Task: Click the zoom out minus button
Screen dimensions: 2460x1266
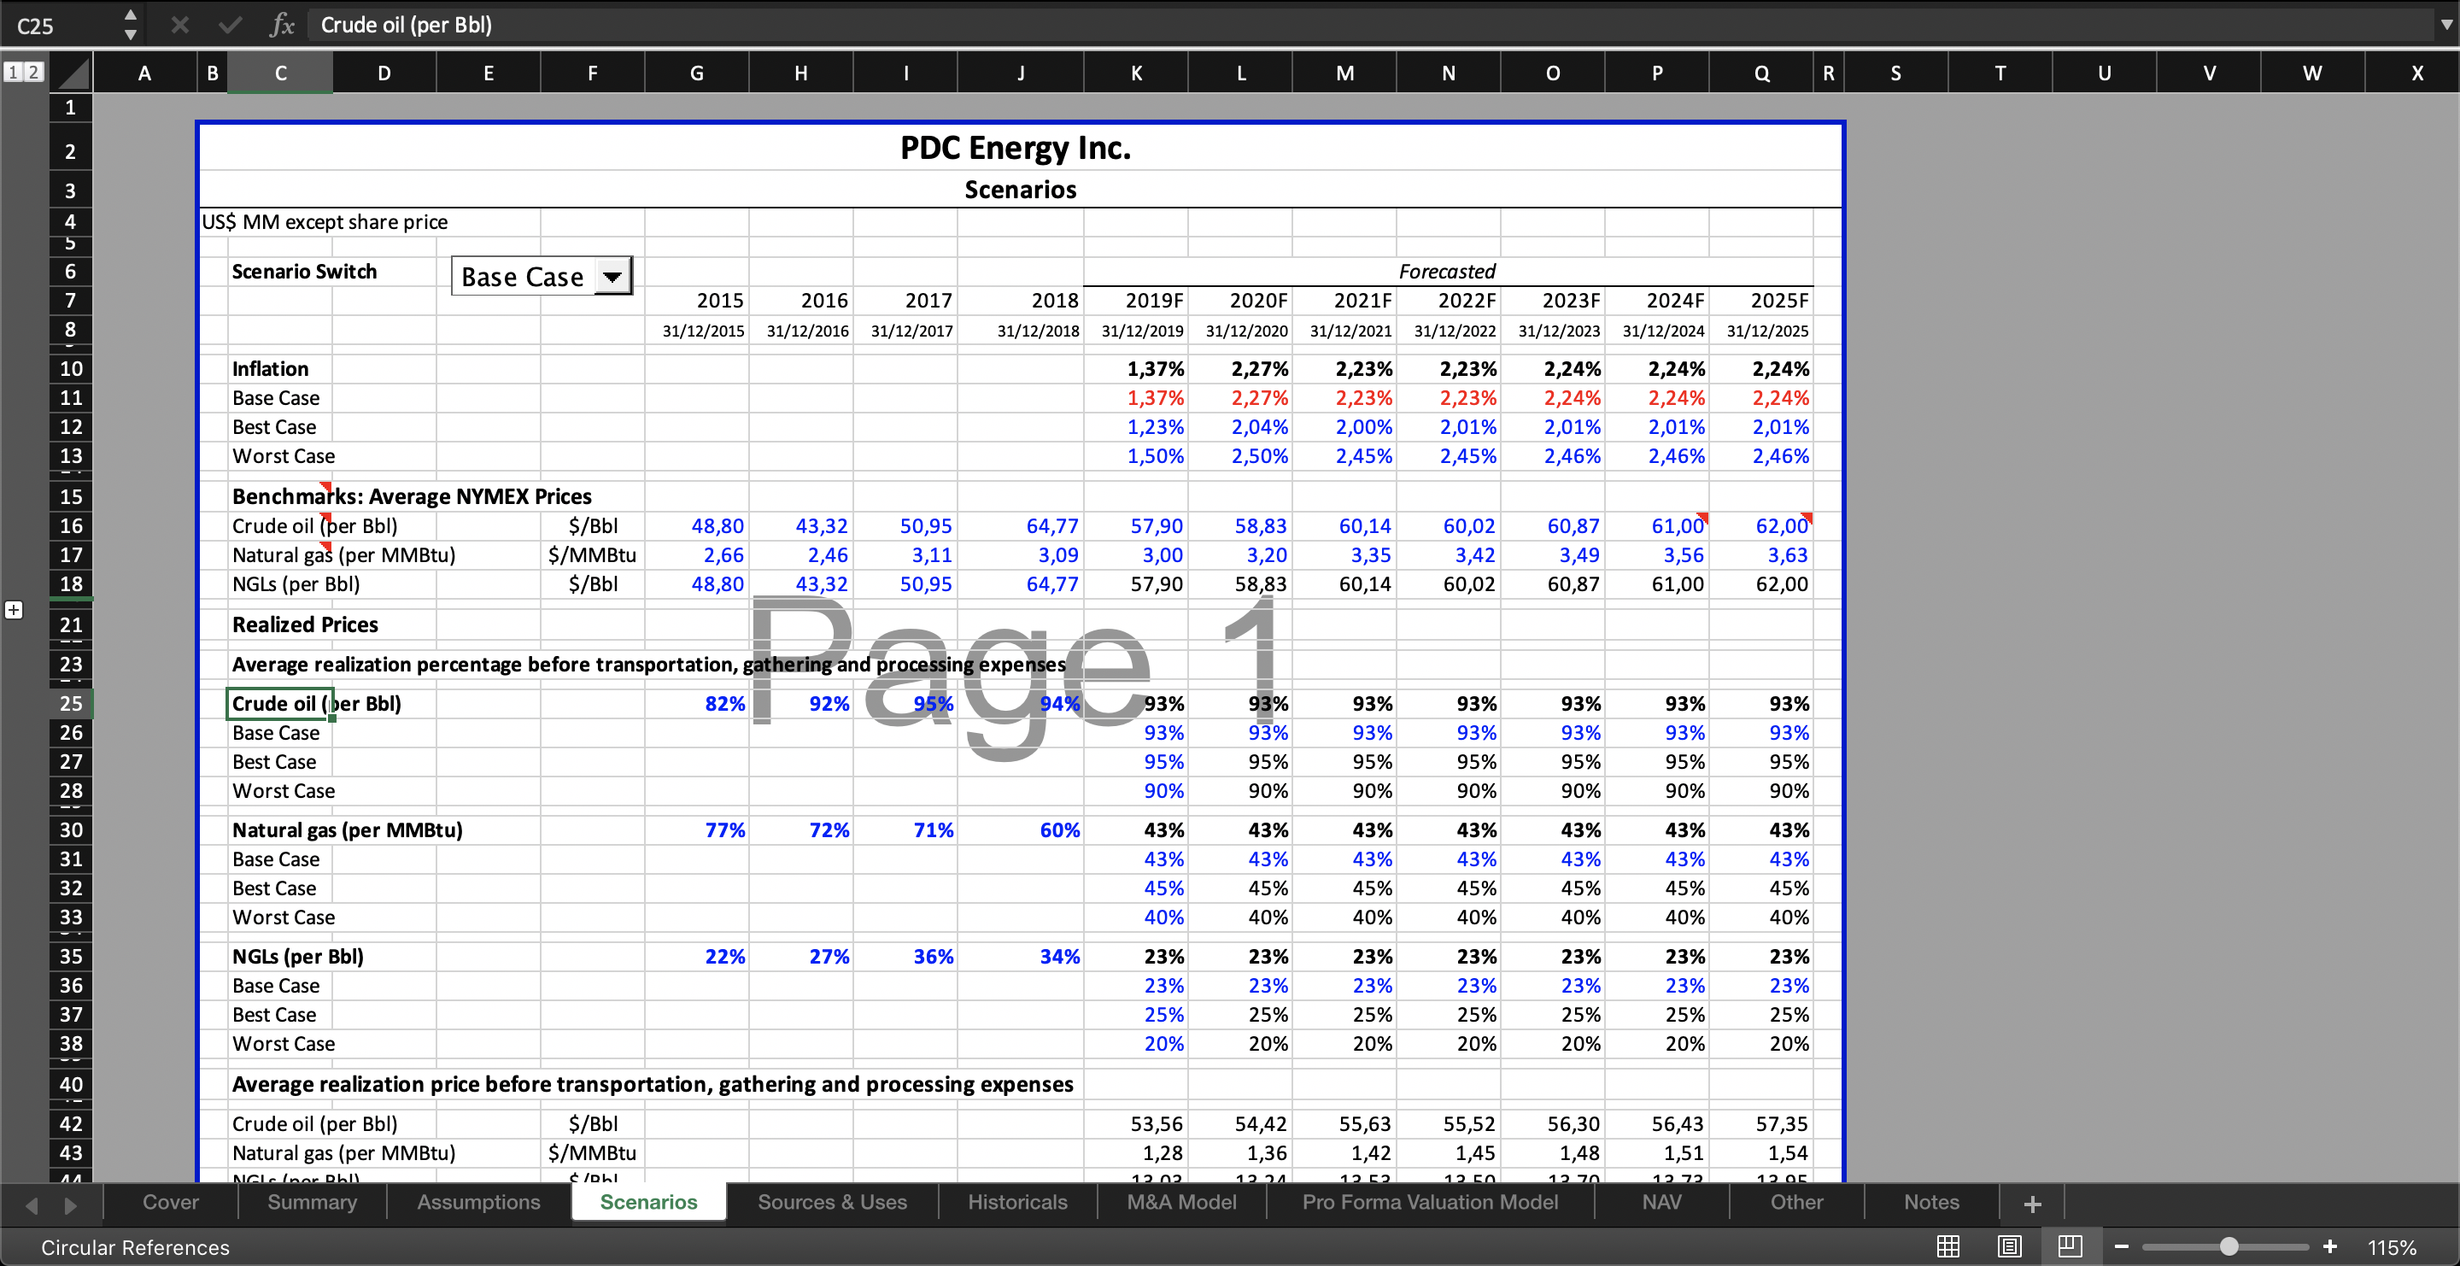Action: 2122,1246
